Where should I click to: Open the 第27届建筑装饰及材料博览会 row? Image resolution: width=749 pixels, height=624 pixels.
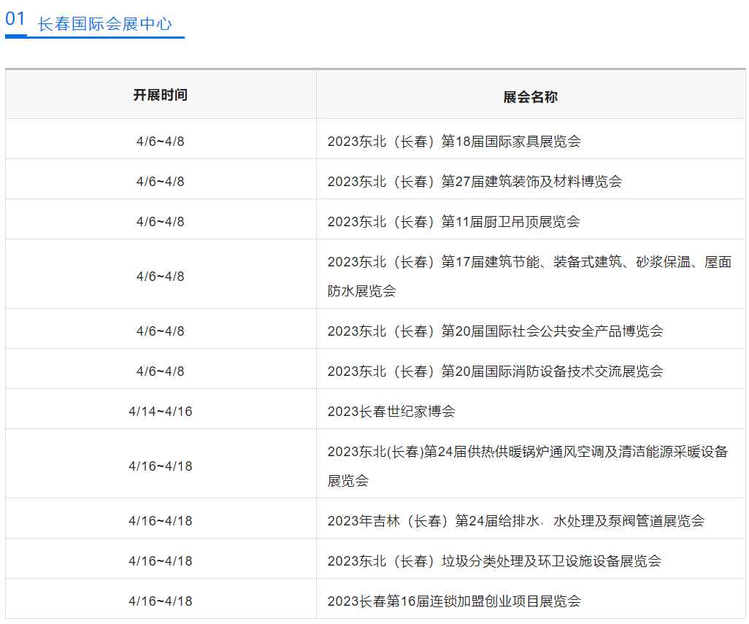point(475,181)
